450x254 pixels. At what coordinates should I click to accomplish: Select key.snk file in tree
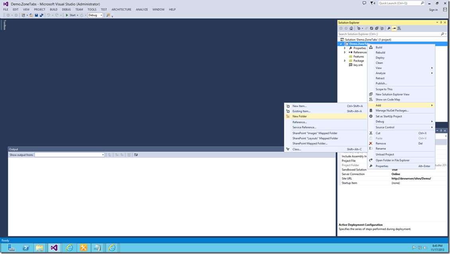pos(356,65)
